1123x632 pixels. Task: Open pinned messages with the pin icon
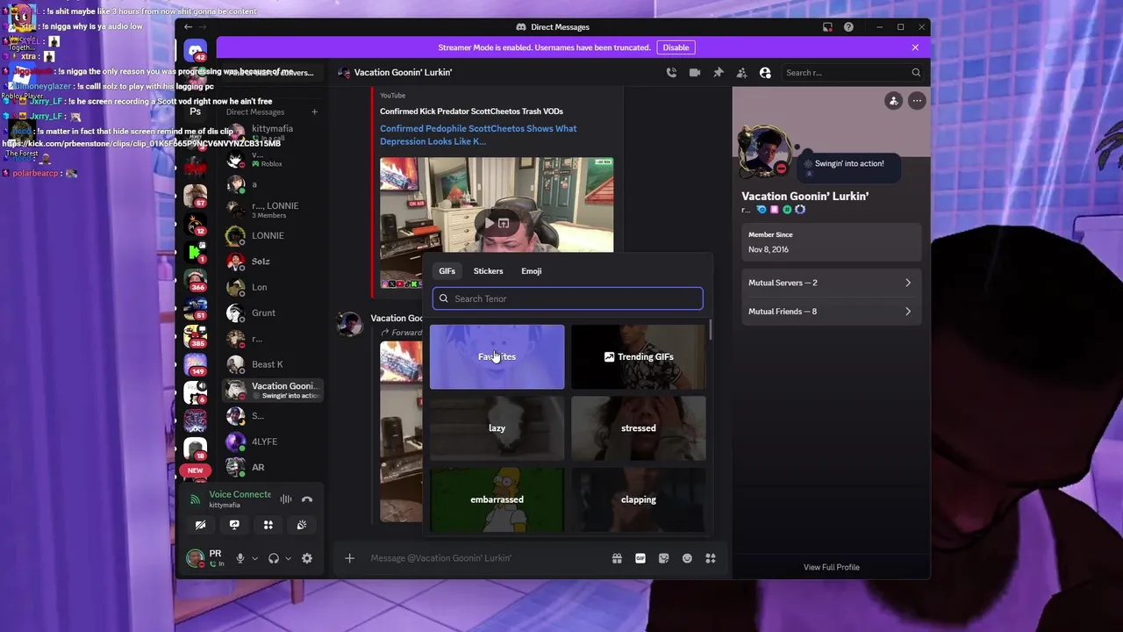pyautogui.click(x=719, y=73)
